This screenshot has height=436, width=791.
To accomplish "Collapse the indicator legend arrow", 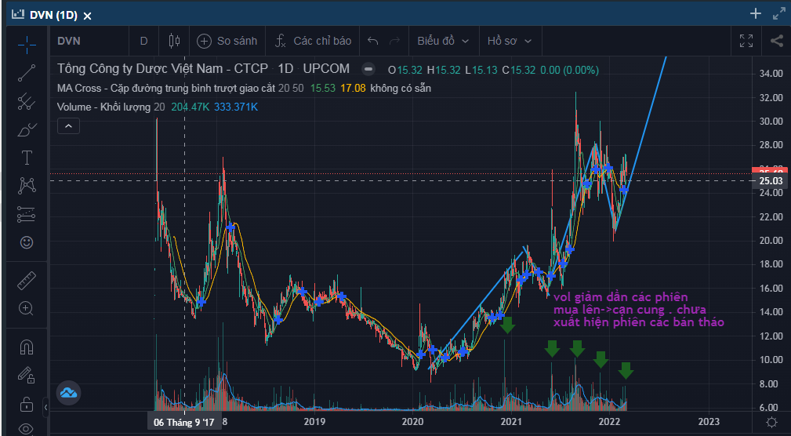I will [x=69, y=125].
